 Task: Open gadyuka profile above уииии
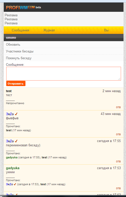pos(13,168)
